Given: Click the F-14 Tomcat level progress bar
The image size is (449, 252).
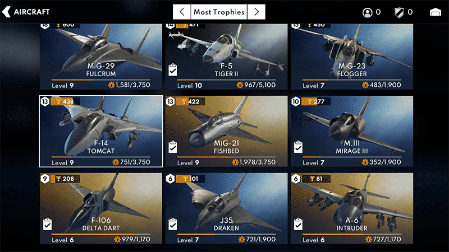Looking at the screenshot, I should 101,157.
